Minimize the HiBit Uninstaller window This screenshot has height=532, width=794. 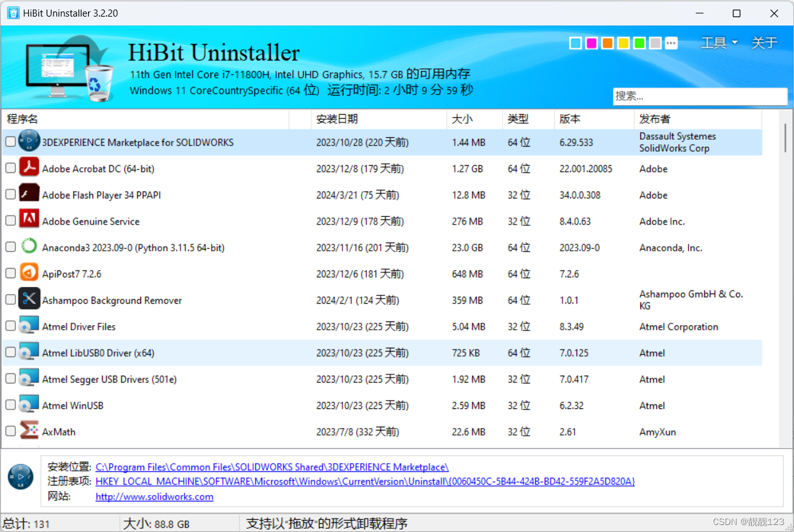699,13
